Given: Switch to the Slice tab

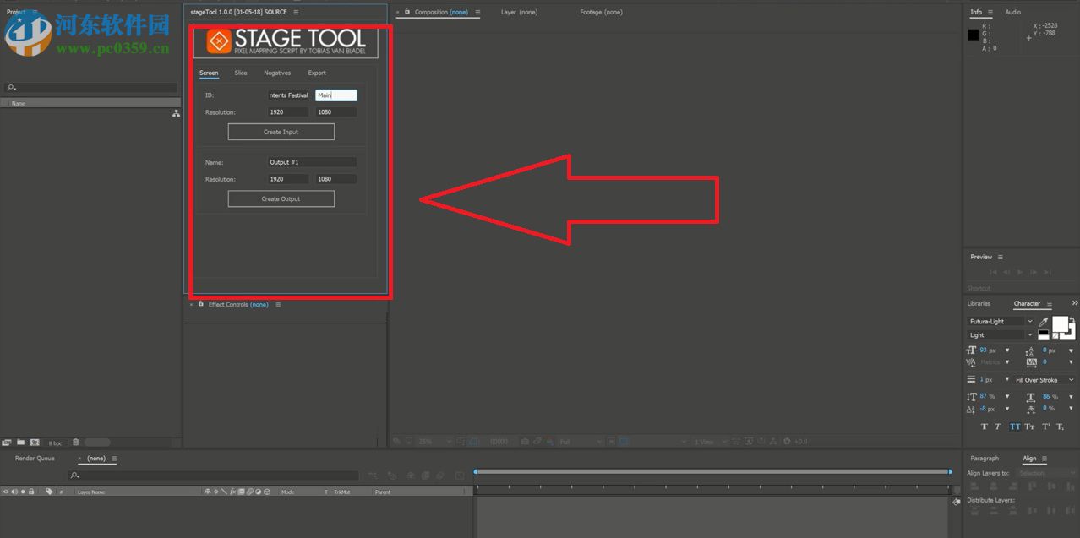Looking at the screenshot, I should tap(241, 73).
